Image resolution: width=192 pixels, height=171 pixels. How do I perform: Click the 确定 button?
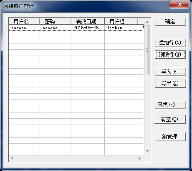pos(170,22)
